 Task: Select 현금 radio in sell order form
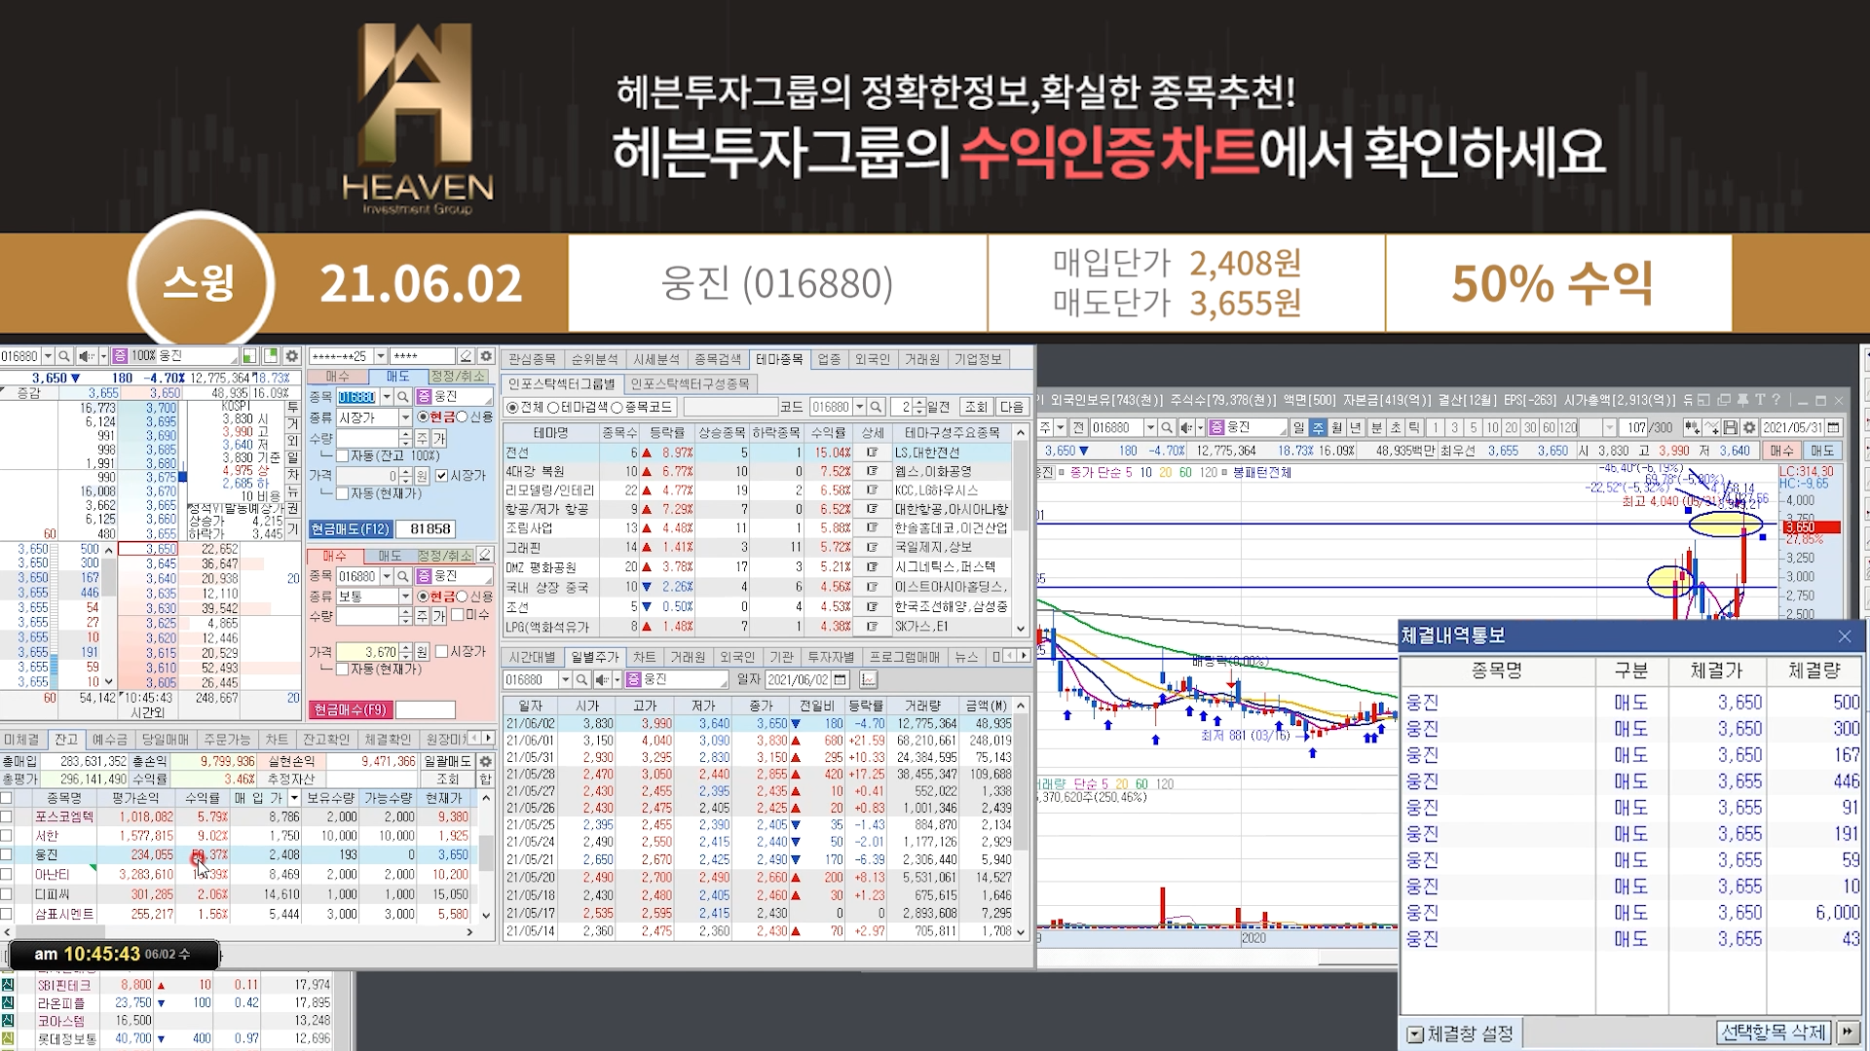tap(423, 417)
